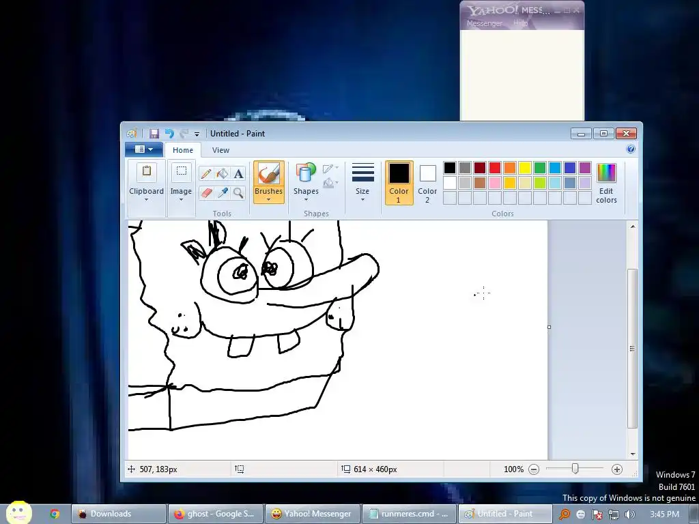Select the Text tool
699x524 pixels.
click(238, 173)
